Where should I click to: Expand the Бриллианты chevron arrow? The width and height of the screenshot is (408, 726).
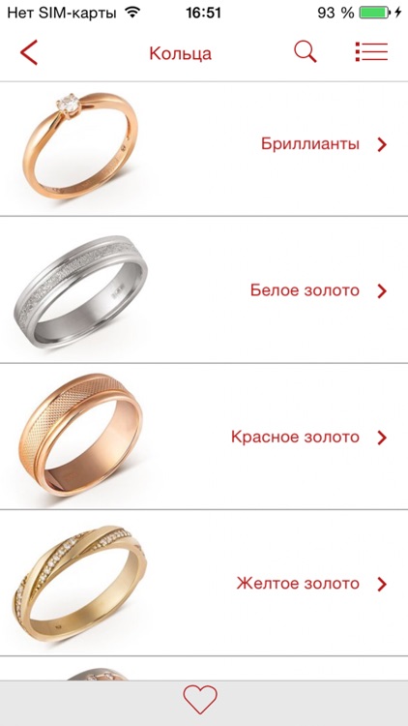[x=382, y=144]
